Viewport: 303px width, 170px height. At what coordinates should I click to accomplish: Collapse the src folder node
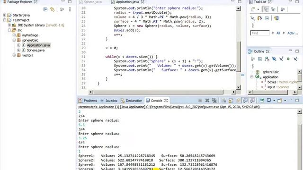coord(9,30)
